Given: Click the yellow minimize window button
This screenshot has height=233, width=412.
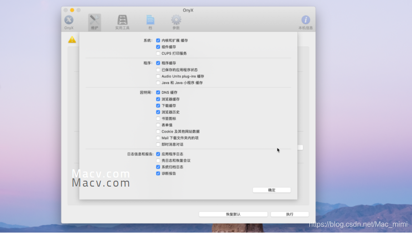Looking at the screenshot, I should [x=72, y=10].
